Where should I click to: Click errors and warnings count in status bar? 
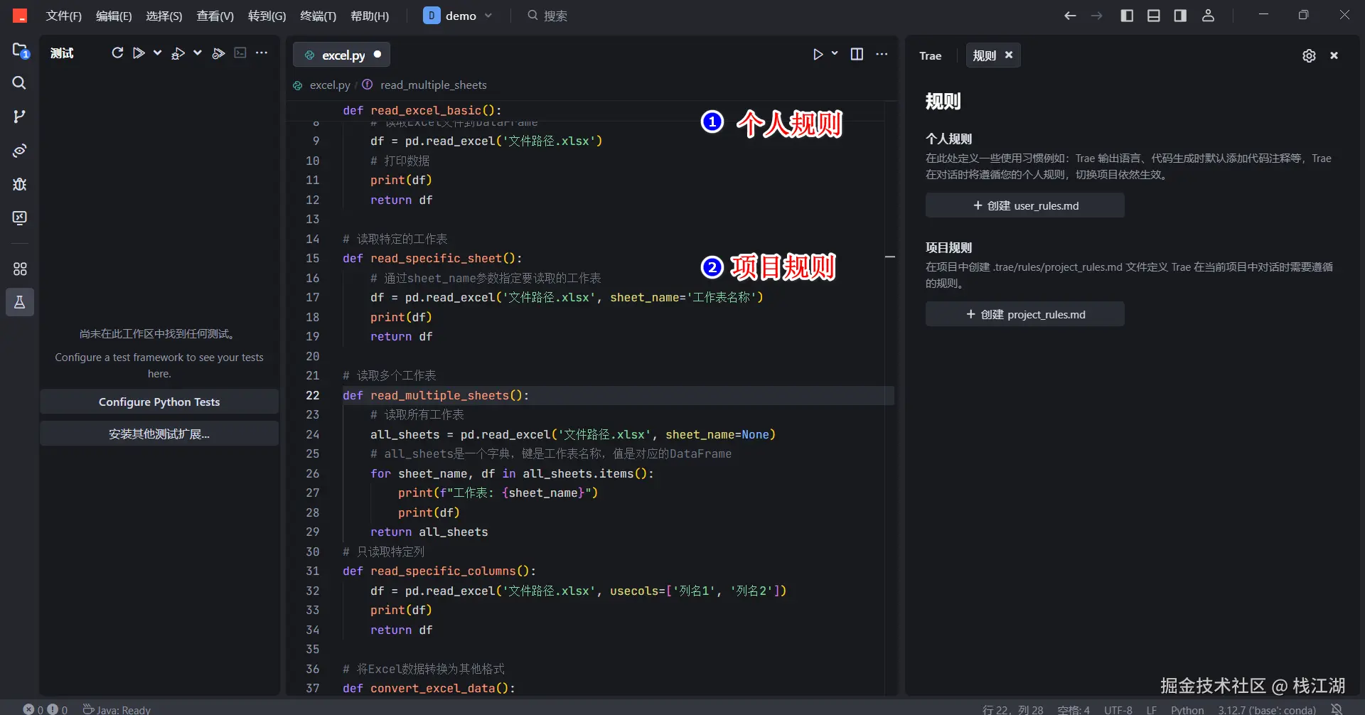click(x=45, y=709)
